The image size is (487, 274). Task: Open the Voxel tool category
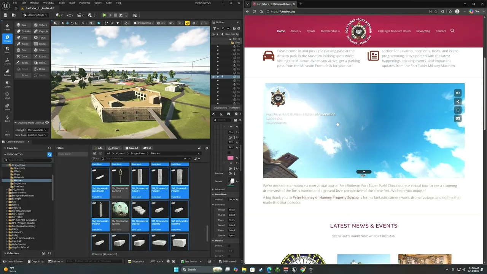(7, 107)
